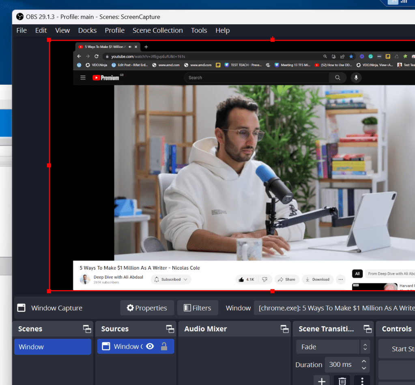Increase transition Duration with up arrow
Viewport: 415px width, 385px height.
point(364,361)
